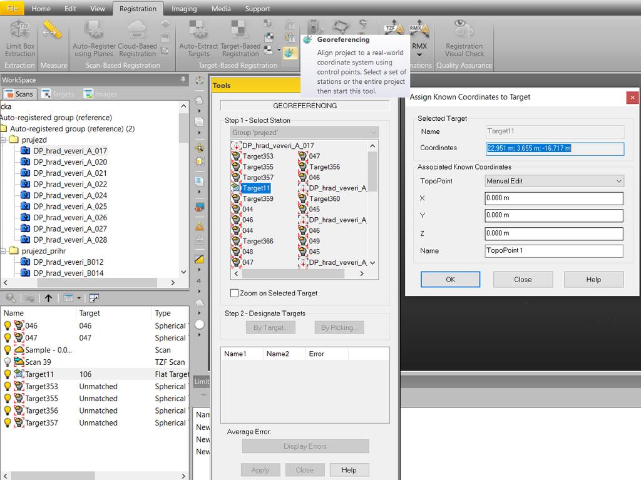Toggle visibility bulb for Target11 row

(x=8, y=374)
